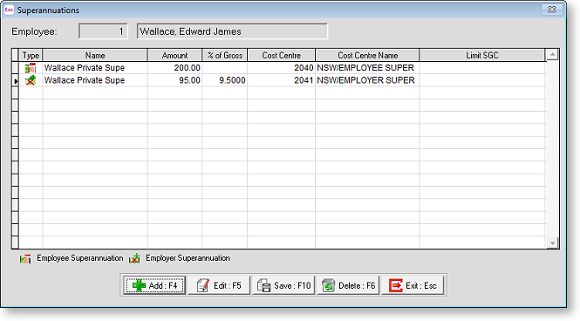This screenshot has height=321, width=580.
Task: Click the Employee Superannuation type icon in first row
Action: [x=31, y=68]
